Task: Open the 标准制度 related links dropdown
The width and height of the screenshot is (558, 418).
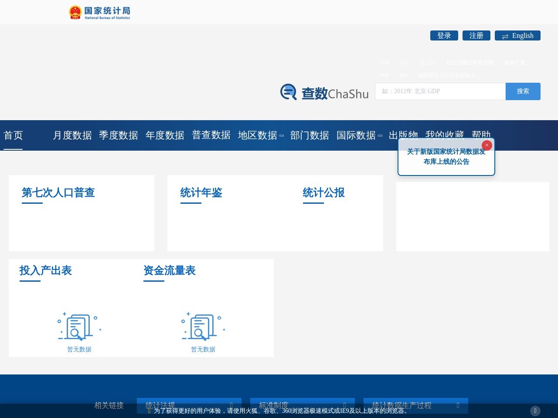Action: tap(303, 405)
